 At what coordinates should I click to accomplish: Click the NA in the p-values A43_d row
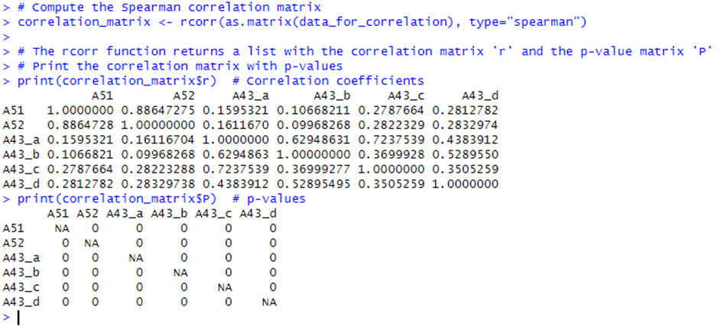click(x=268, y=302)
